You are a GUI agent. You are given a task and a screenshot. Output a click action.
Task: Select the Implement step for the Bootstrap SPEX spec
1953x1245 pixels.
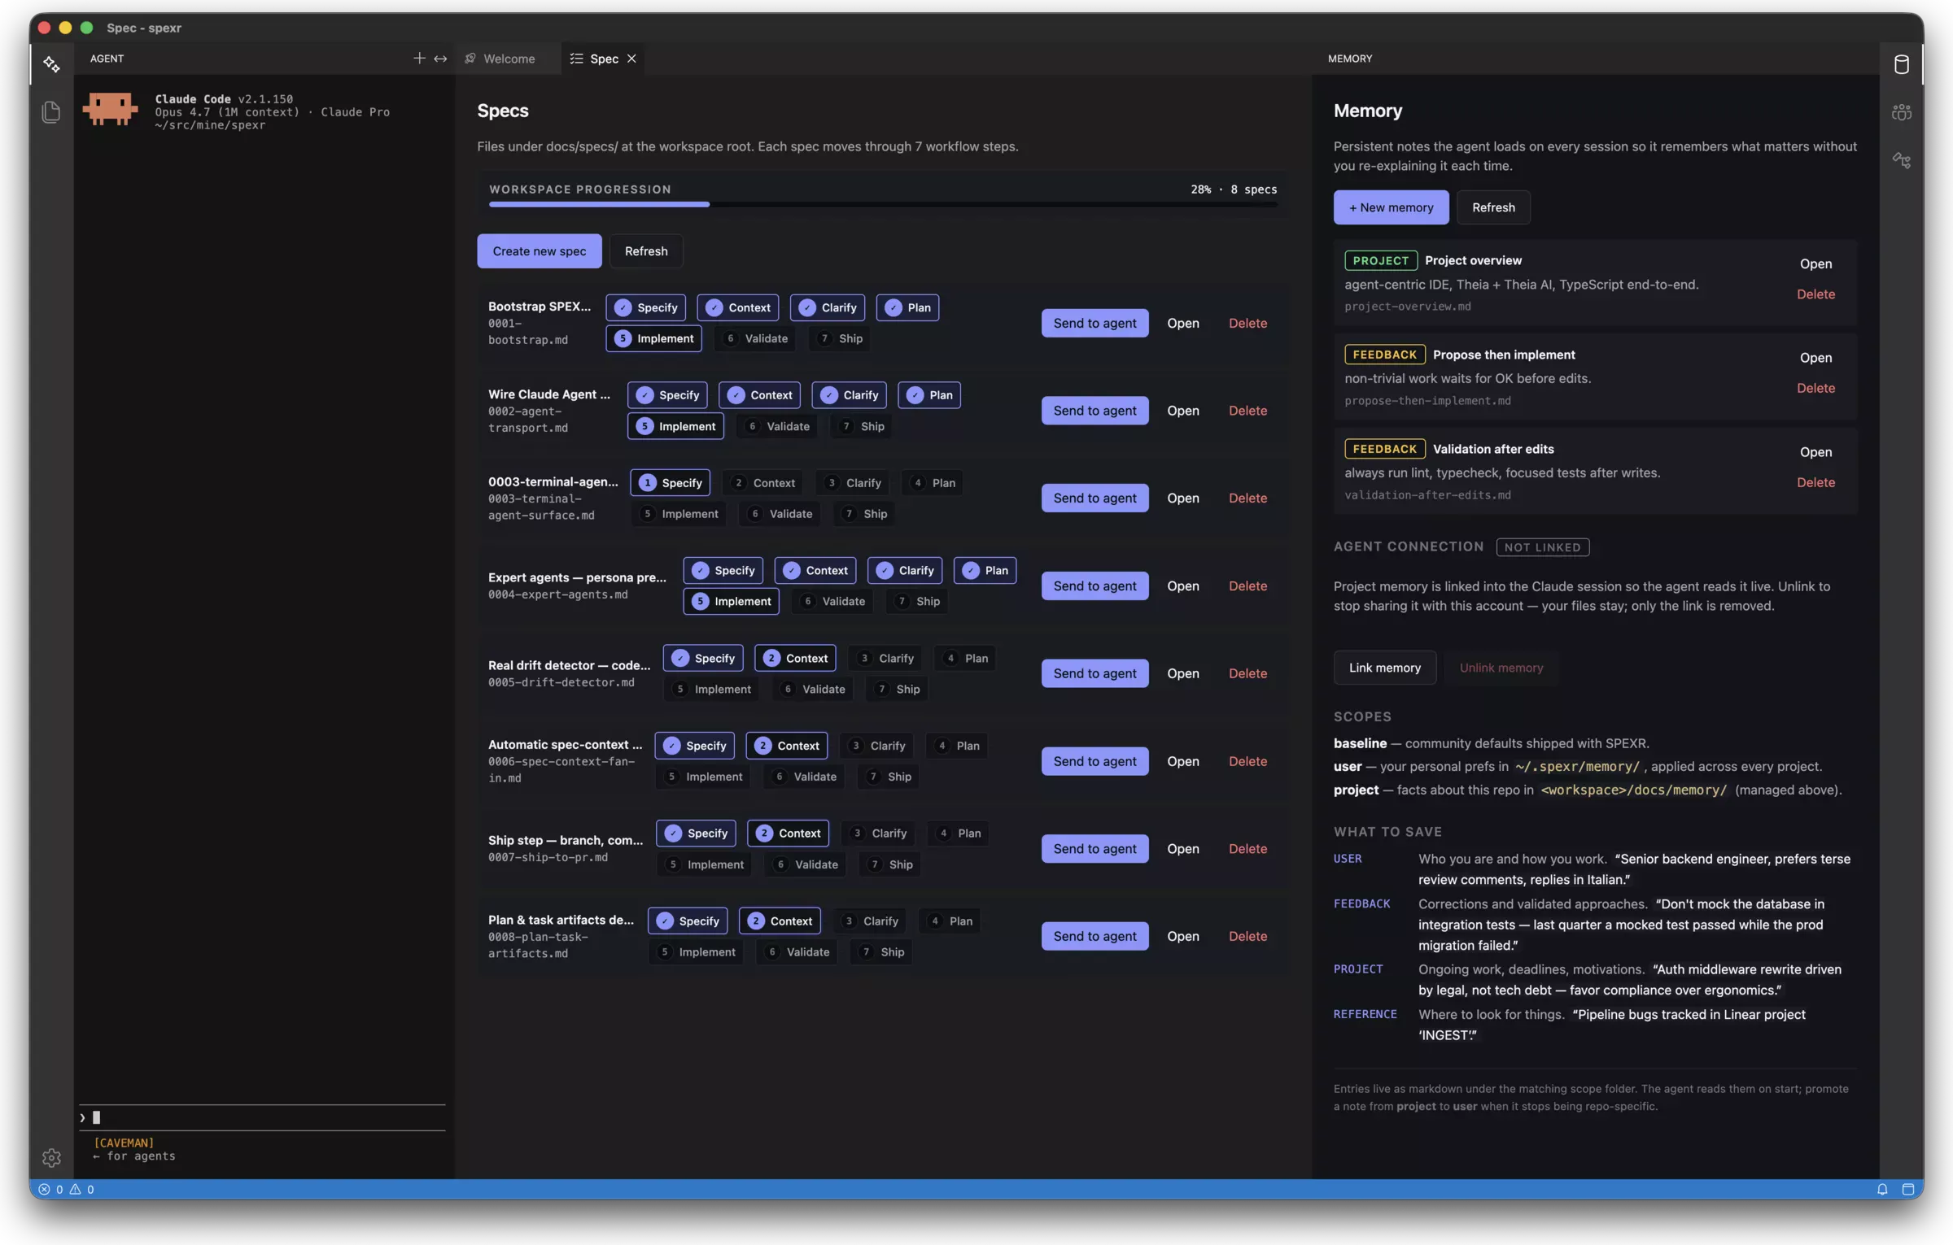pyautogui.click(x=654, y=338)
